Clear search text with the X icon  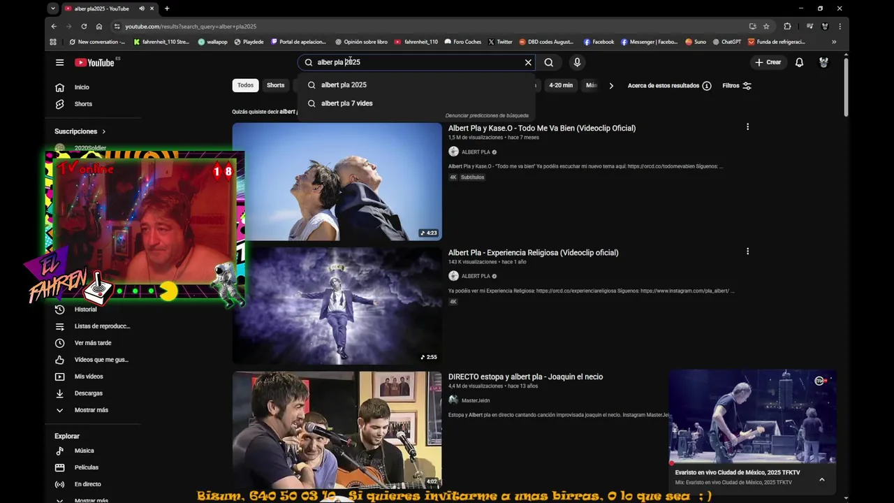coord(528,62)
